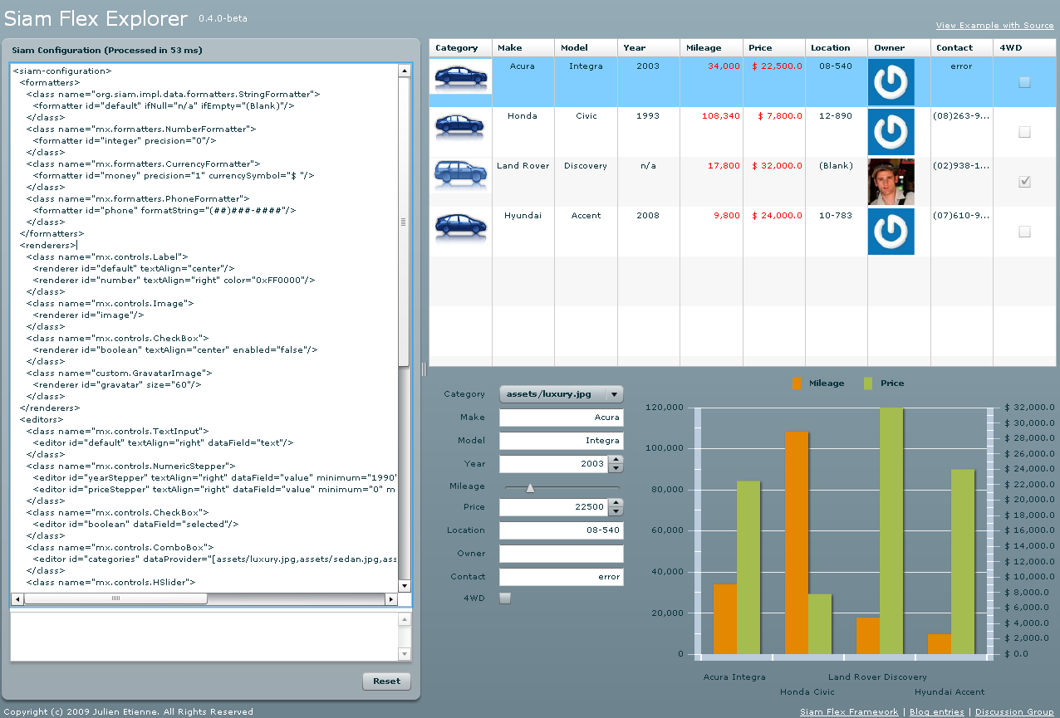Click the Year value field showing 2003
1060x718 pixels.
pos(554,464)
